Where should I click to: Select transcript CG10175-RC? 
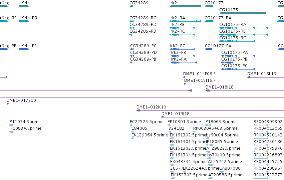point(233,38)
